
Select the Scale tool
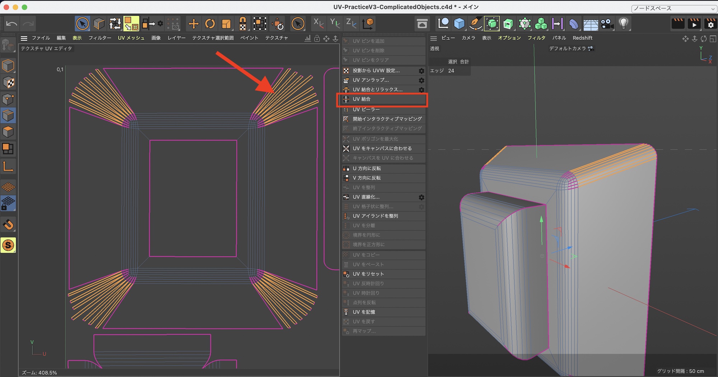[226, 24]
